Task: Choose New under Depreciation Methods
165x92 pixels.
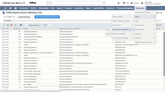Action: [108, 29]
